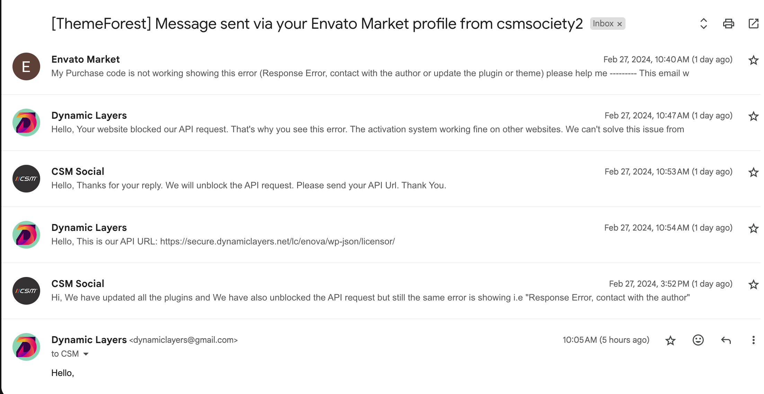Expand recipient details next to "to CSM"
The image size is (764, 394).
coord(86,354)
